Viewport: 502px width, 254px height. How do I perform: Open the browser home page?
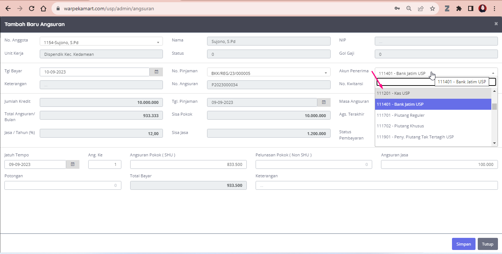point(43,8)
